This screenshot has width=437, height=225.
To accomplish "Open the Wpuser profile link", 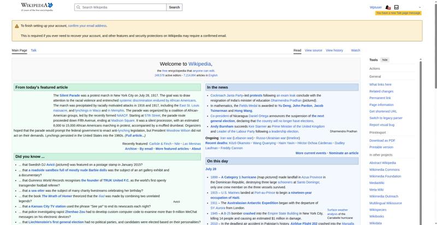I will tap(376, 8).
